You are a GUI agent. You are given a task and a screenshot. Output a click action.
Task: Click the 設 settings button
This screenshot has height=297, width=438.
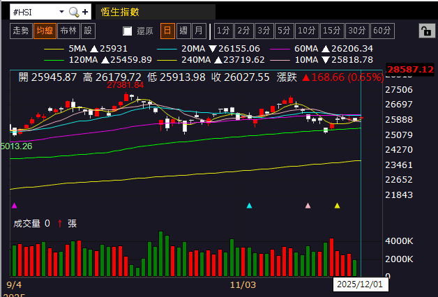tap(88, 31)
